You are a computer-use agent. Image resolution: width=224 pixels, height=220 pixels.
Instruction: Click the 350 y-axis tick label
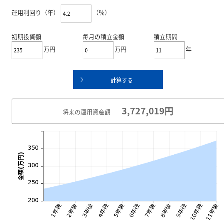click(x=33, y=148)
